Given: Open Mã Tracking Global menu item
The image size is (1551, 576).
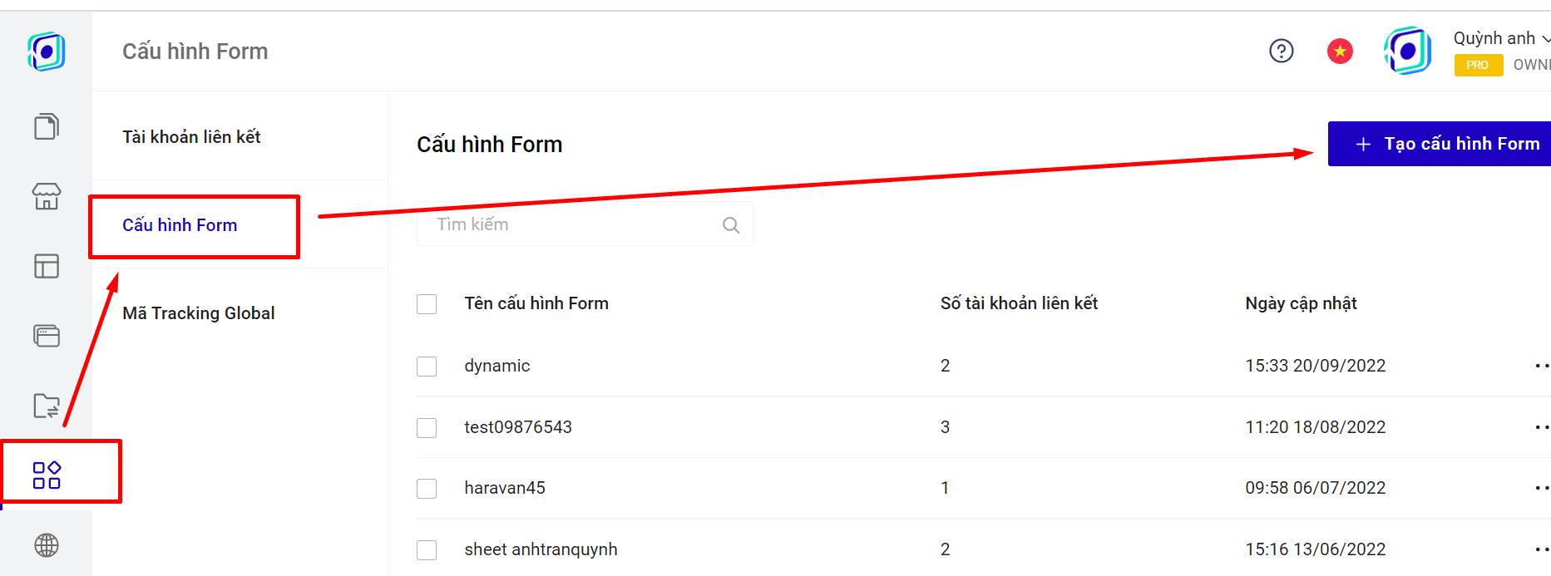Looking at the screenshot, I should coord(198,313).
